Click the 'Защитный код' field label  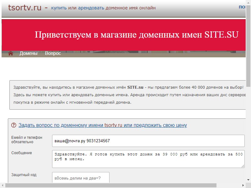[x=24, y=175]
